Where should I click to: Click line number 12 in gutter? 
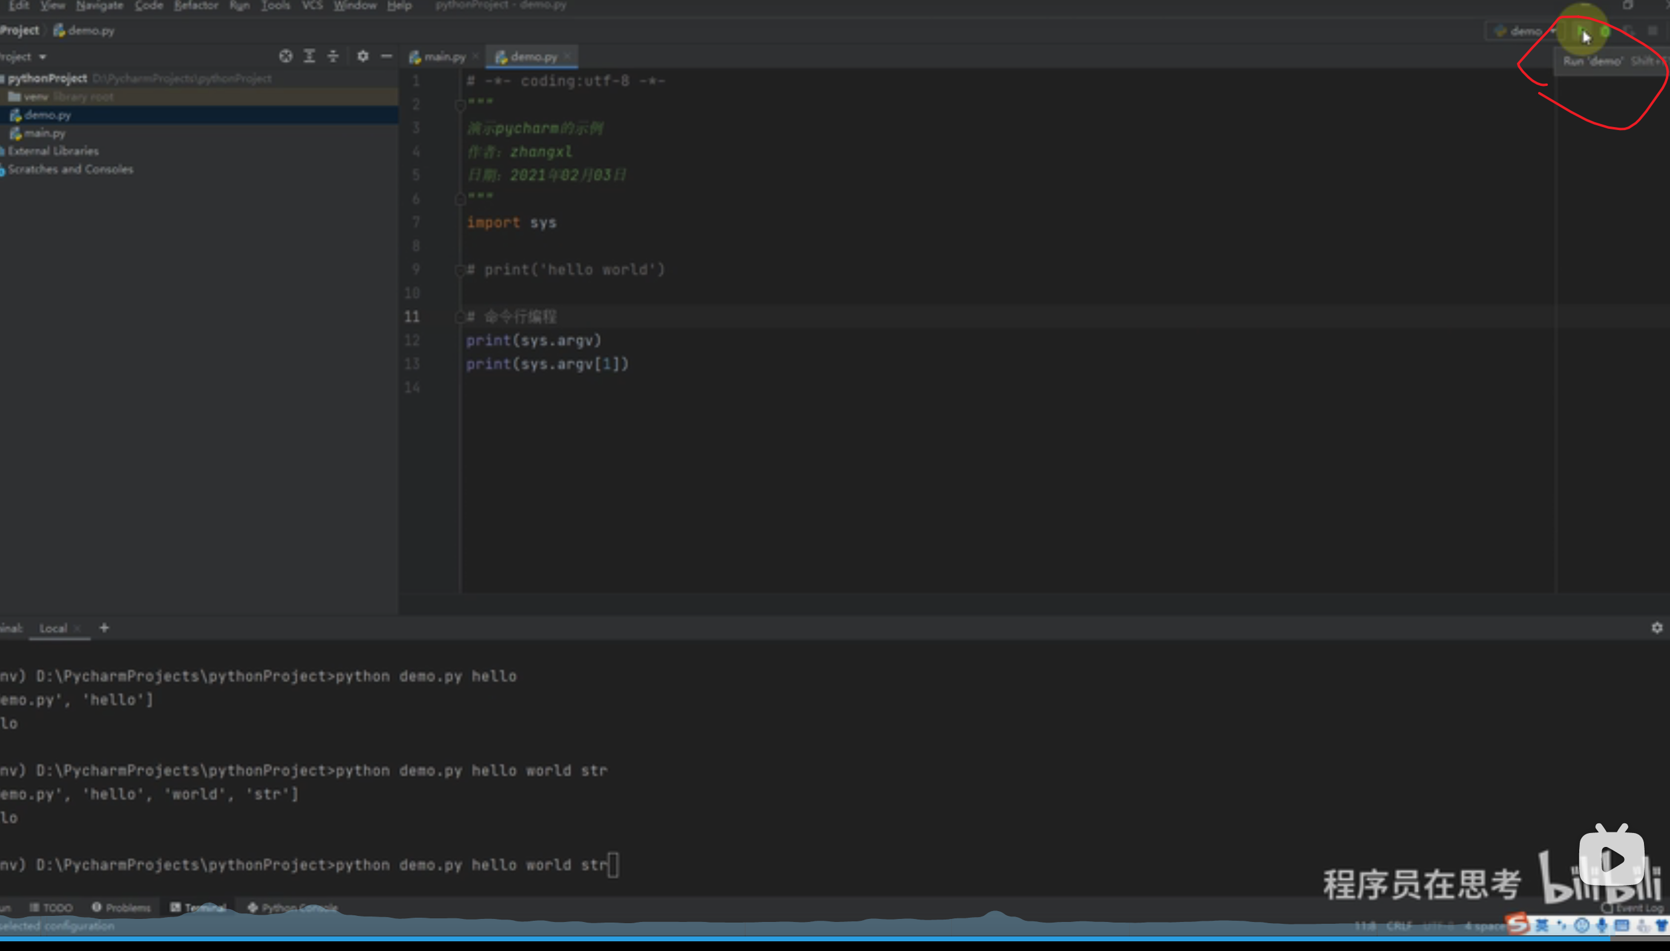[x=412, y=341]
